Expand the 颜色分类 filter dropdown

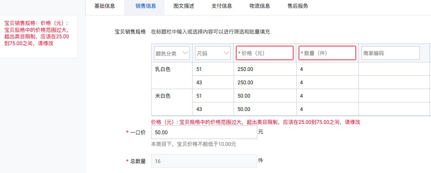[172, 53]
